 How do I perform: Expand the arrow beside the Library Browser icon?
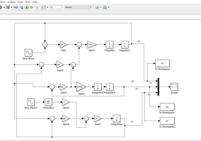[11, 7]
